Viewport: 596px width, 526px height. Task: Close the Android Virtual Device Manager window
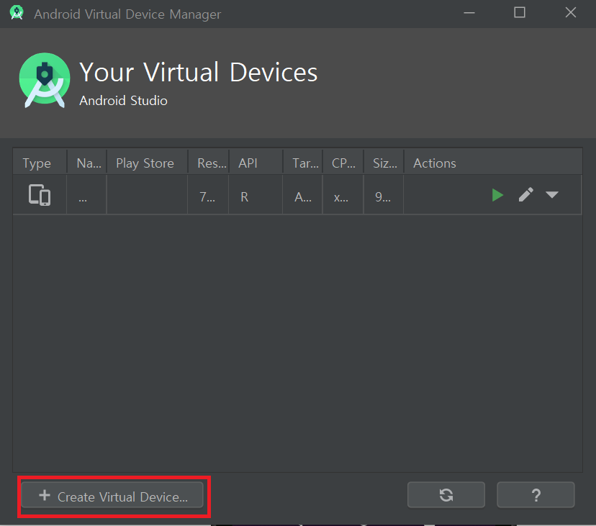[x=571, y=12]
